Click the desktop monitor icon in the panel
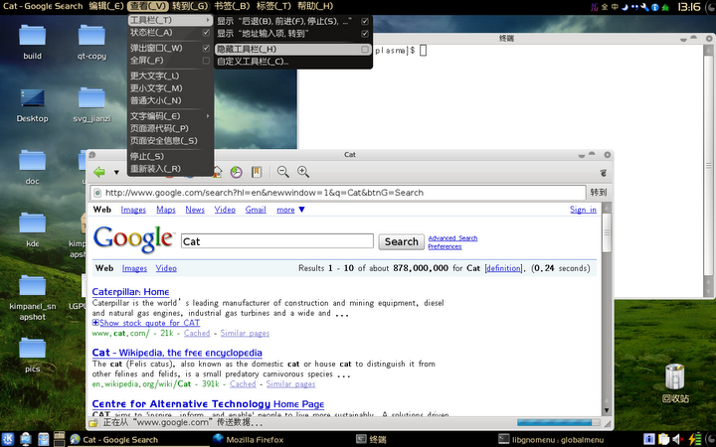 pos(26,439)
